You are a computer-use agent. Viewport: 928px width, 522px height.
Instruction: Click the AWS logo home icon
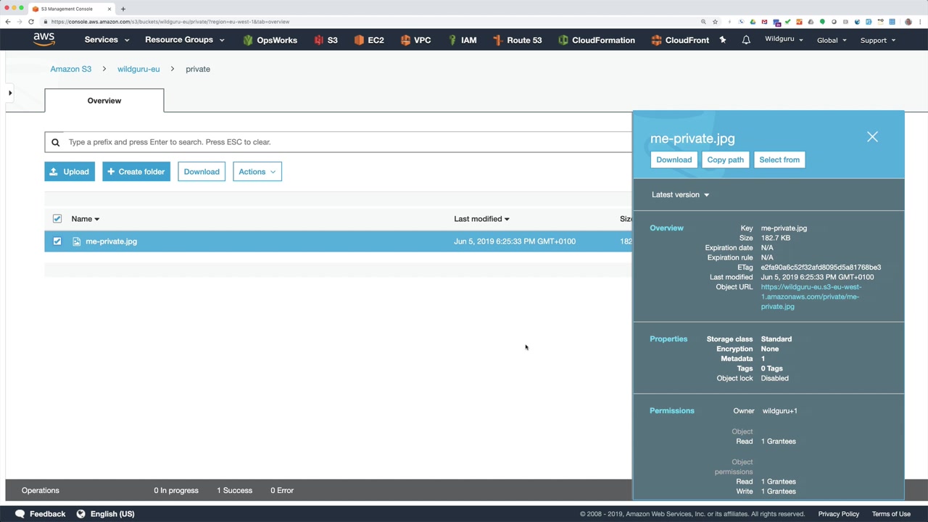point(43,39)
